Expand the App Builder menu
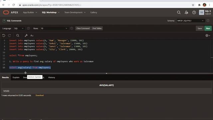The width and height of the screenshot is (213, 120). click(x=30, y=12)
